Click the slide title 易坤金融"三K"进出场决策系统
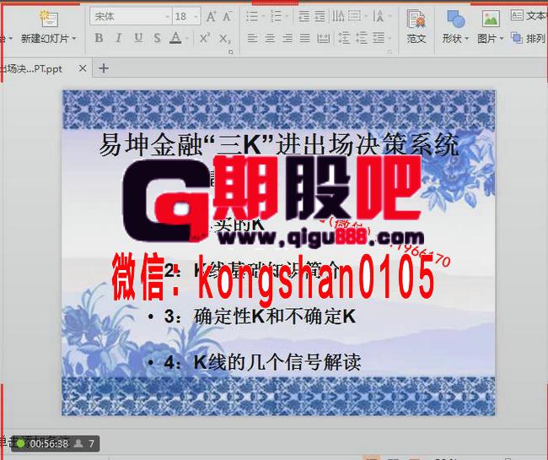This screenshot has width=548, height=460. [x=278, y=144]
